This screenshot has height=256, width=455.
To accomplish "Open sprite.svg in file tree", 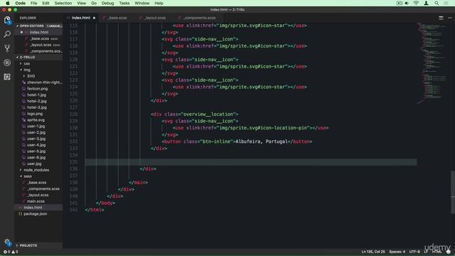I will coord(36,120).
